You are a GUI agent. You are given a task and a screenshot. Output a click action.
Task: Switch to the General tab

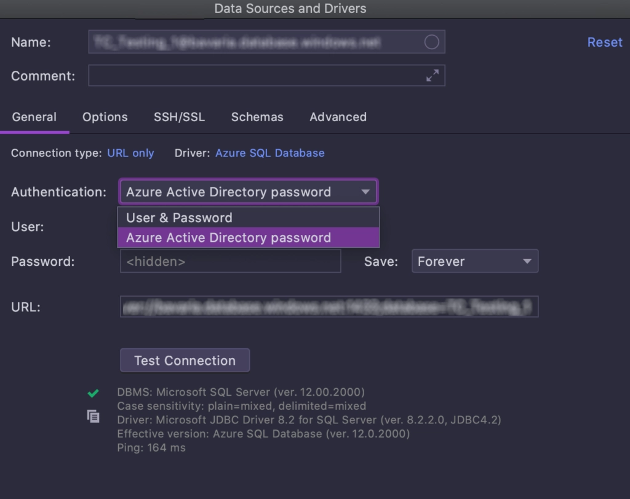[x=34, y=117]
